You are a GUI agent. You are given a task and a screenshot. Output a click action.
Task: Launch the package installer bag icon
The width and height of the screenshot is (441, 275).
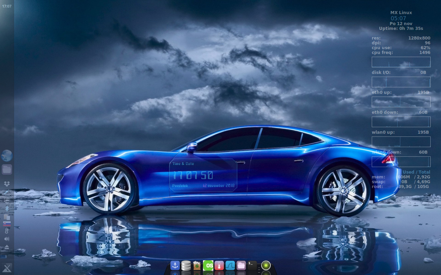point(197,265)
